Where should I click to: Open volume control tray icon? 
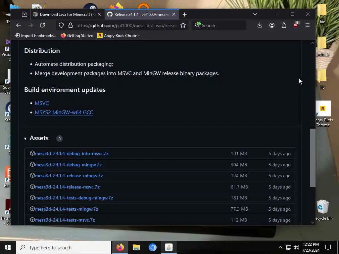(x=296, y=247)
